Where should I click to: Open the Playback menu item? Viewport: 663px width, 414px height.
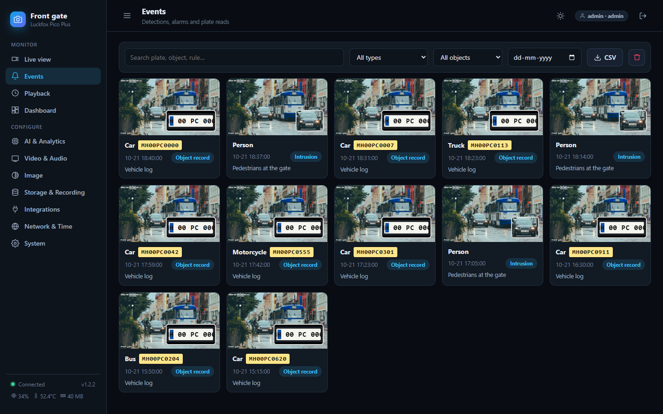pos(53,93)
